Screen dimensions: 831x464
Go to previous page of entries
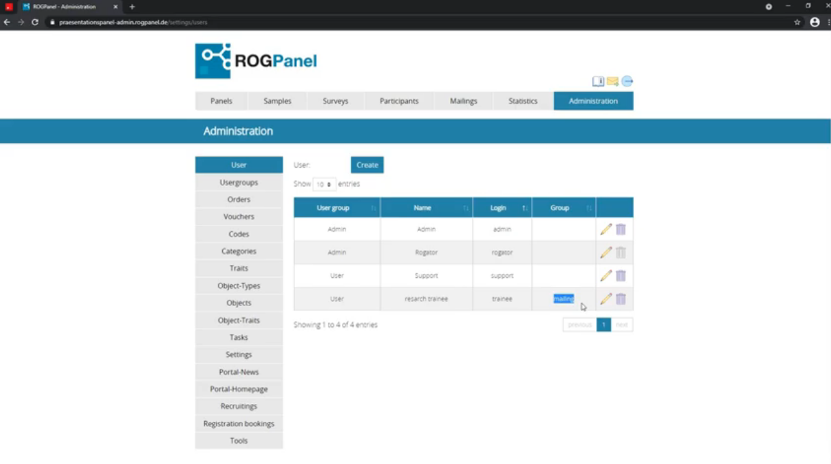[580, 325]
